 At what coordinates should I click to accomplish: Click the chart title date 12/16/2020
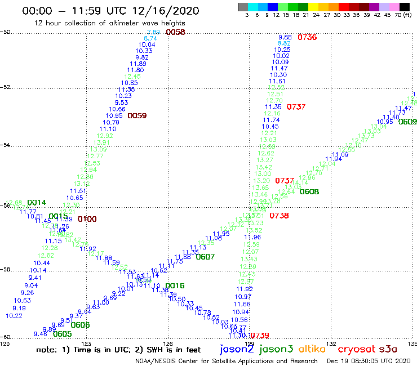pyautogui.click(x=166, y=11)
